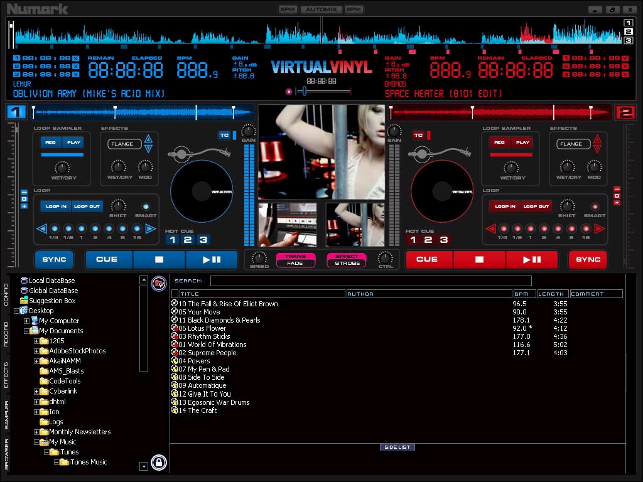Click deck 2 LOOP OUT button
The height and width of the screenshot is (482, 643).
pos(536,206)
